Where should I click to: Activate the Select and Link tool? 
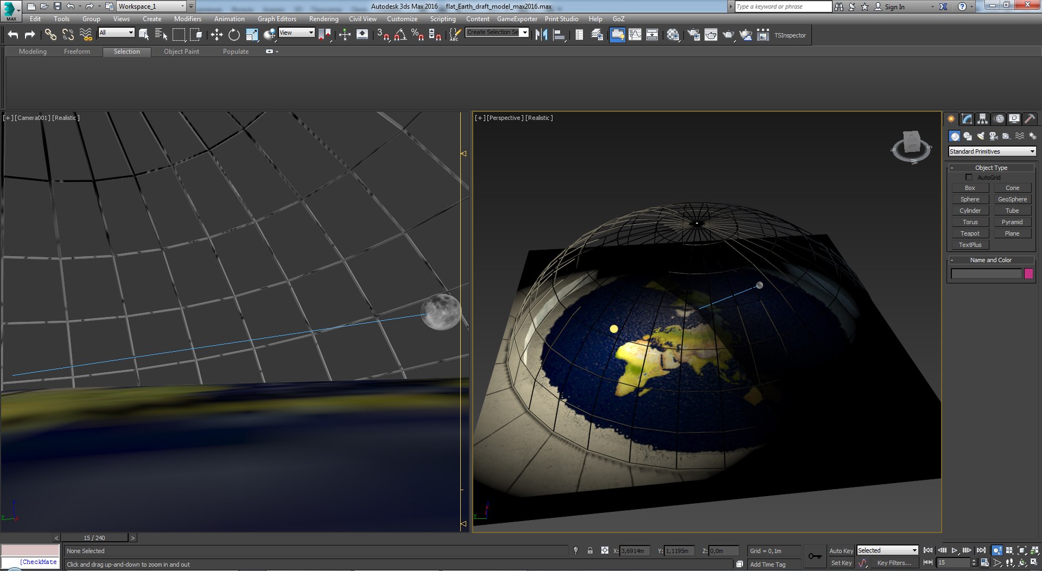point(50,35)
